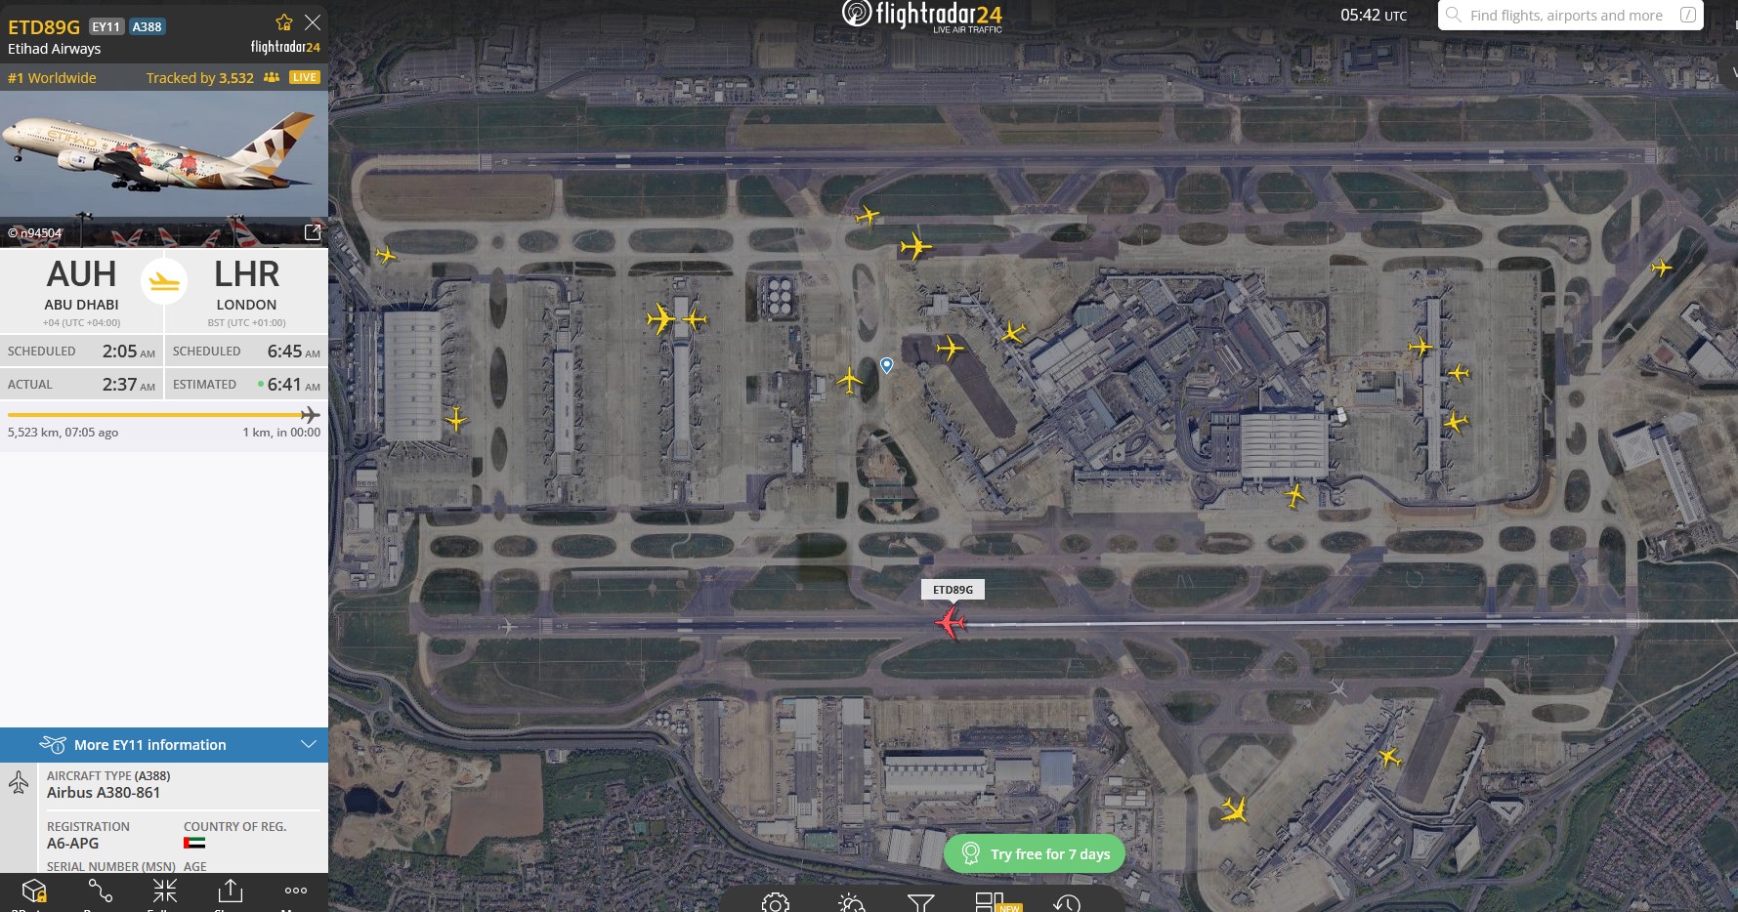Open the share flight icon
The width and height of the screenshot is (1738, 912).
[231, 891]
